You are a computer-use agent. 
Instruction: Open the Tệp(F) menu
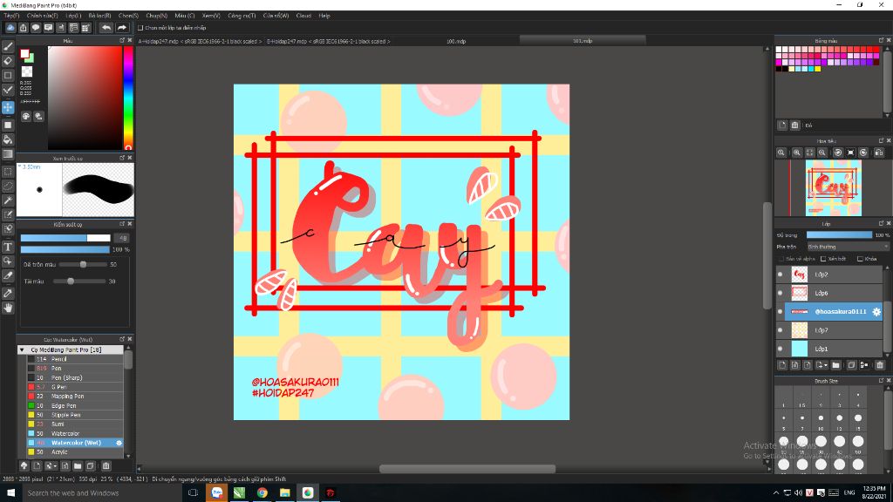point(11,16)
